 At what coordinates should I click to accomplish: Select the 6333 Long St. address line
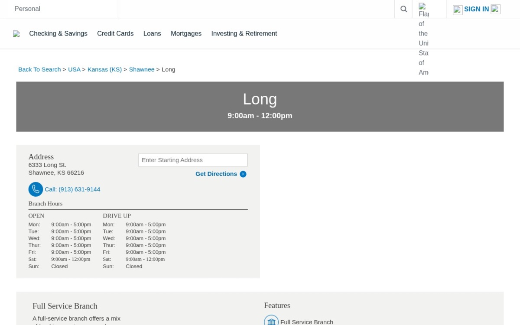[x=47, y=165]
